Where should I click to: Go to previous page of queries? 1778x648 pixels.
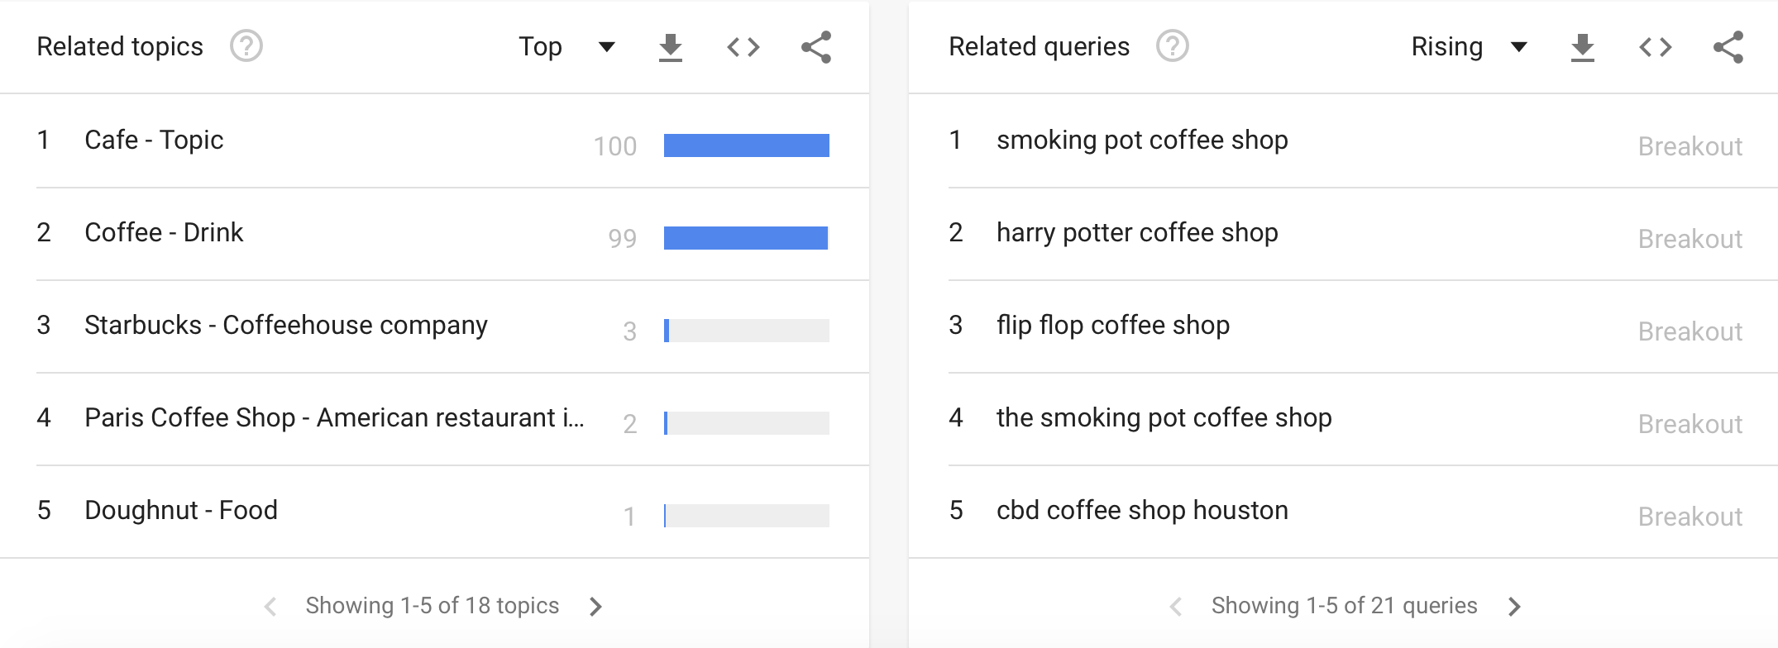[1176, 607]
